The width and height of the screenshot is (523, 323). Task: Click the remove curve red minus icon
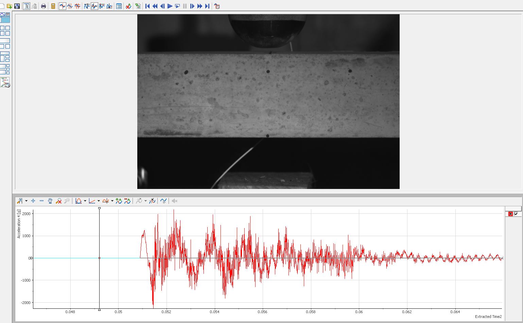pyautogui.click(x=127, y=201)
